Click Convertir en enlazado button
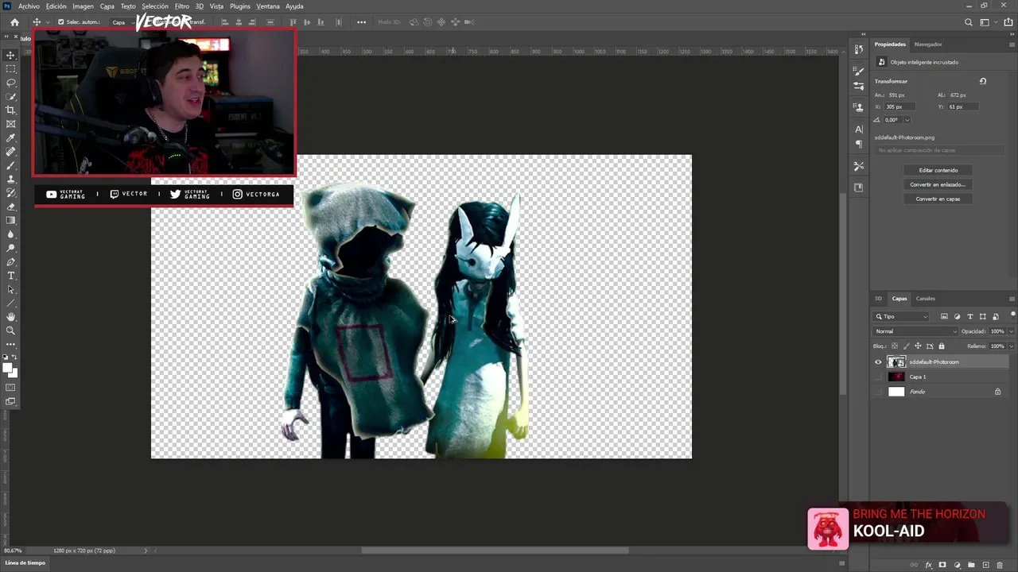The height and width of the screenshot is (572, 1018). 938,184
